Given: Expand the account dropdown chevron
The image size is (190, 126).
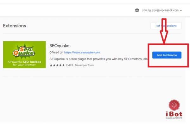Looking at the screenshot, I should coord(181,10).
